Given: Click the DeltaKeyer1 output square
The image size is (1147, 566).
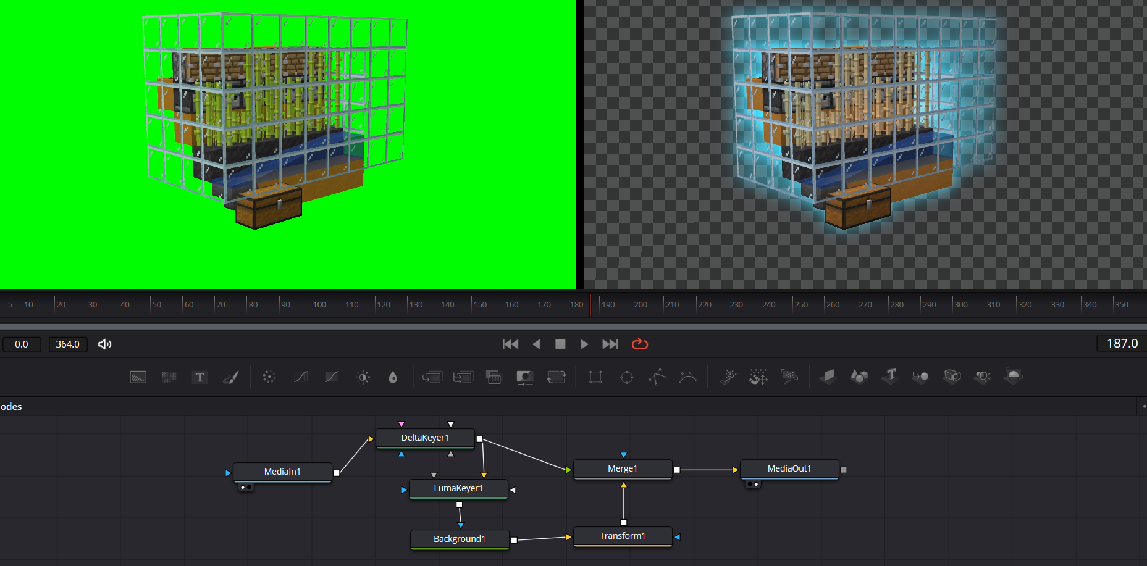Looking at the screenshot, I should [x=479, y=439].
